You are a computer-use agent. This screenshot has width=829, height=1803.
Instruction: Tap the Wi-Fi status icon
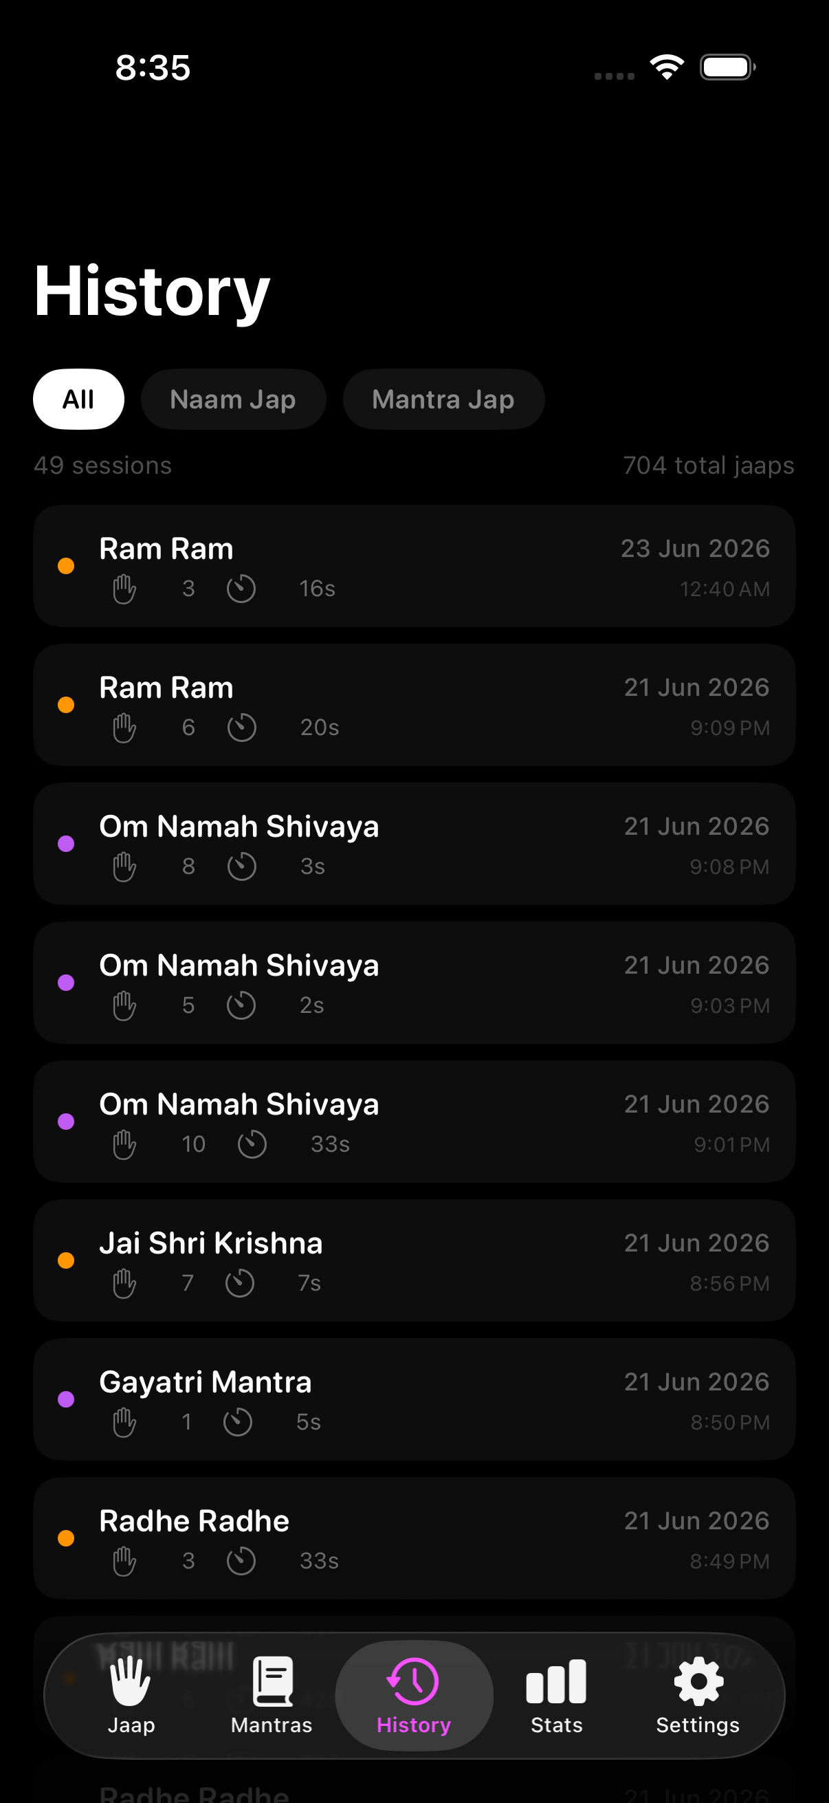667,67
